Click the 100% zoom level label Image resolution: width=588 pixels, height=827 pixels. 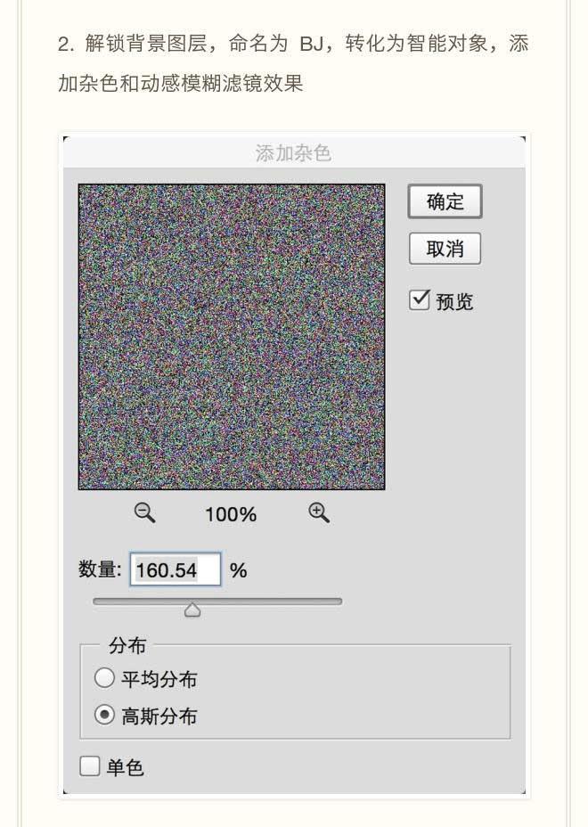[x=231, y=514]
